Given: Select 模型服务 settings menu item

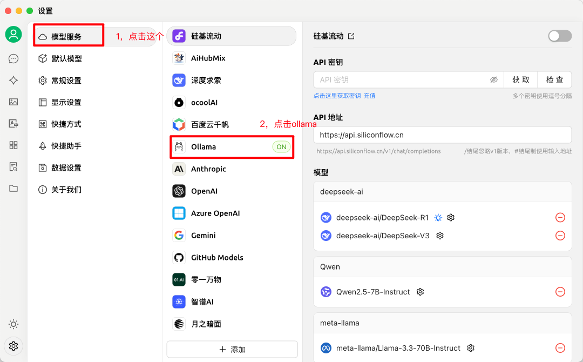Looking at the screenshot, I should [96, 36].
